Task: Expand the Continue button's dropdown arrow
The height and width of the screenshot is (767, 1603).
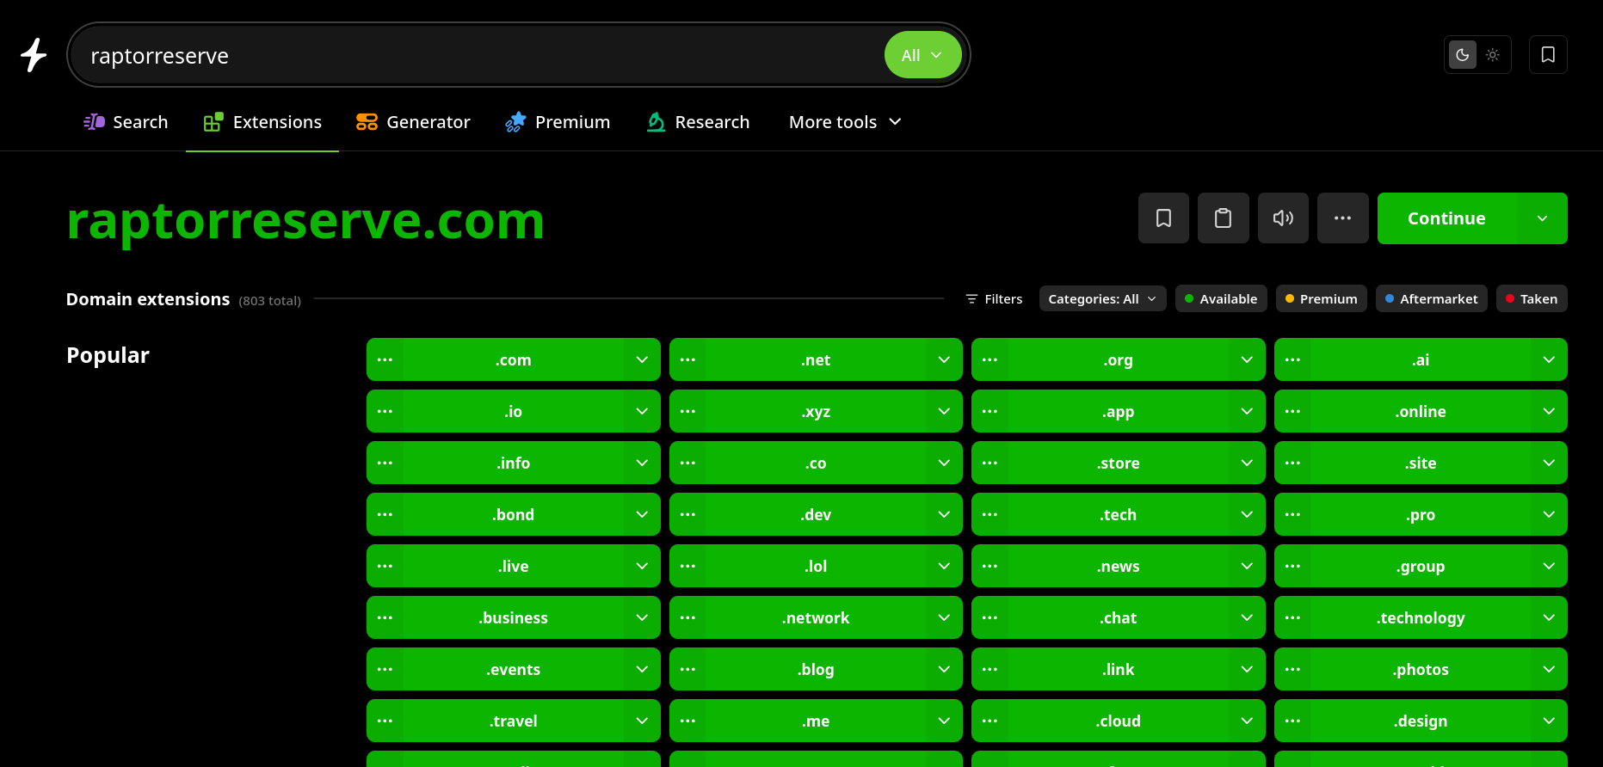Action: click(1542, 218)
